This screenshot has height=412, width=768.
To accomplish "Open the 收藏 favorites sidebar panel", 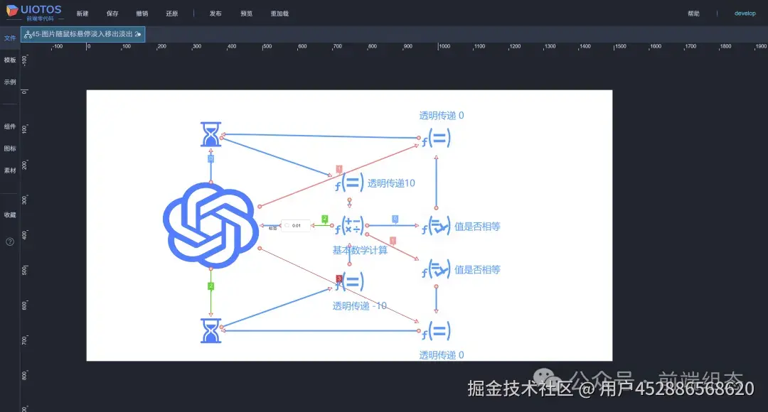I will click(9, 215).
